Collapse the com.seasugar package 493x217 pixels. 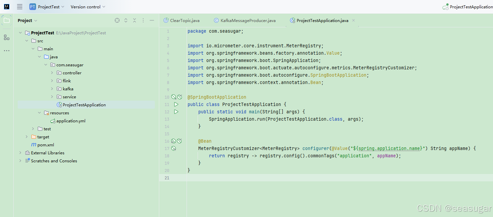click(x=46, y=65)
